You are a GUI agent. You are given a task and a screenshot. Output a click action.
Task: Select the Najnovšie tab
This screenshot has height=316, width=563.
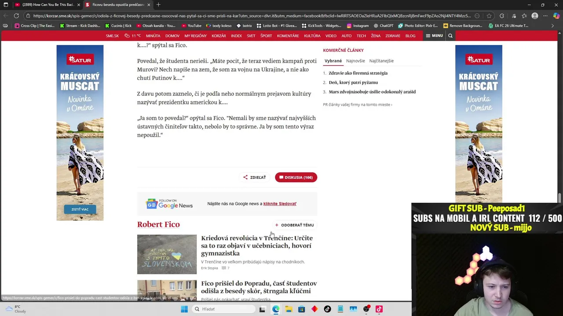pos(355,61)
